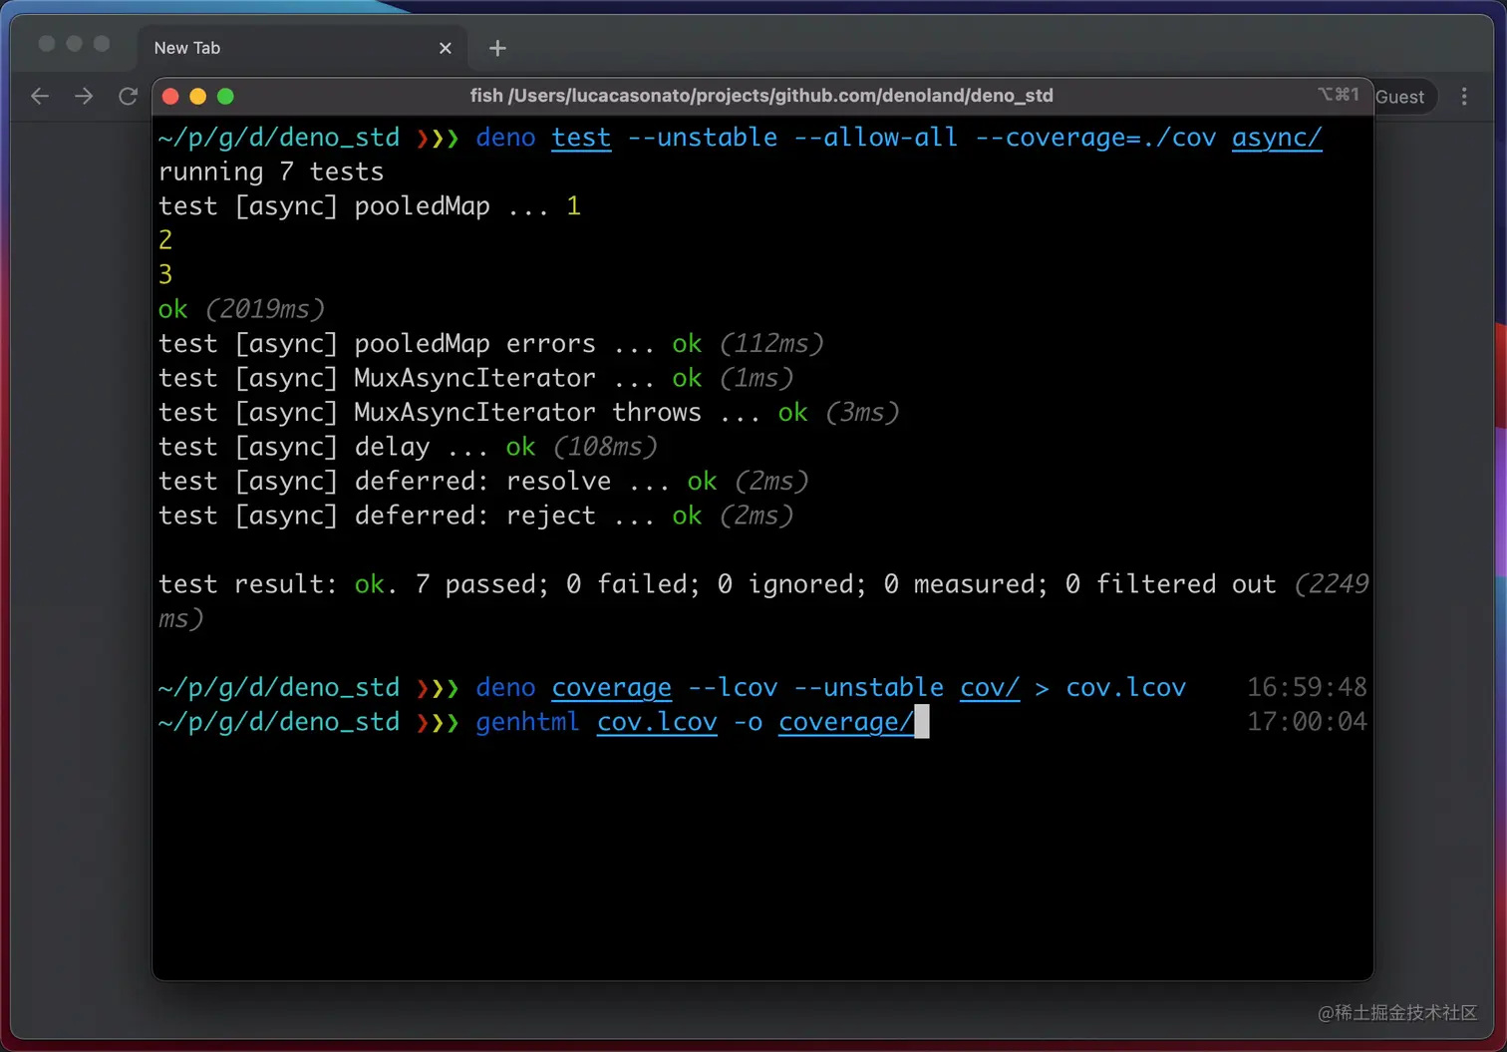
Task: Open the browser three-dot menu
Action: coord(1464,97)
